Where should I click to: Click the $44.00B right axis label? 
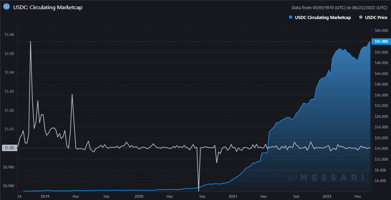coord(381,73)
